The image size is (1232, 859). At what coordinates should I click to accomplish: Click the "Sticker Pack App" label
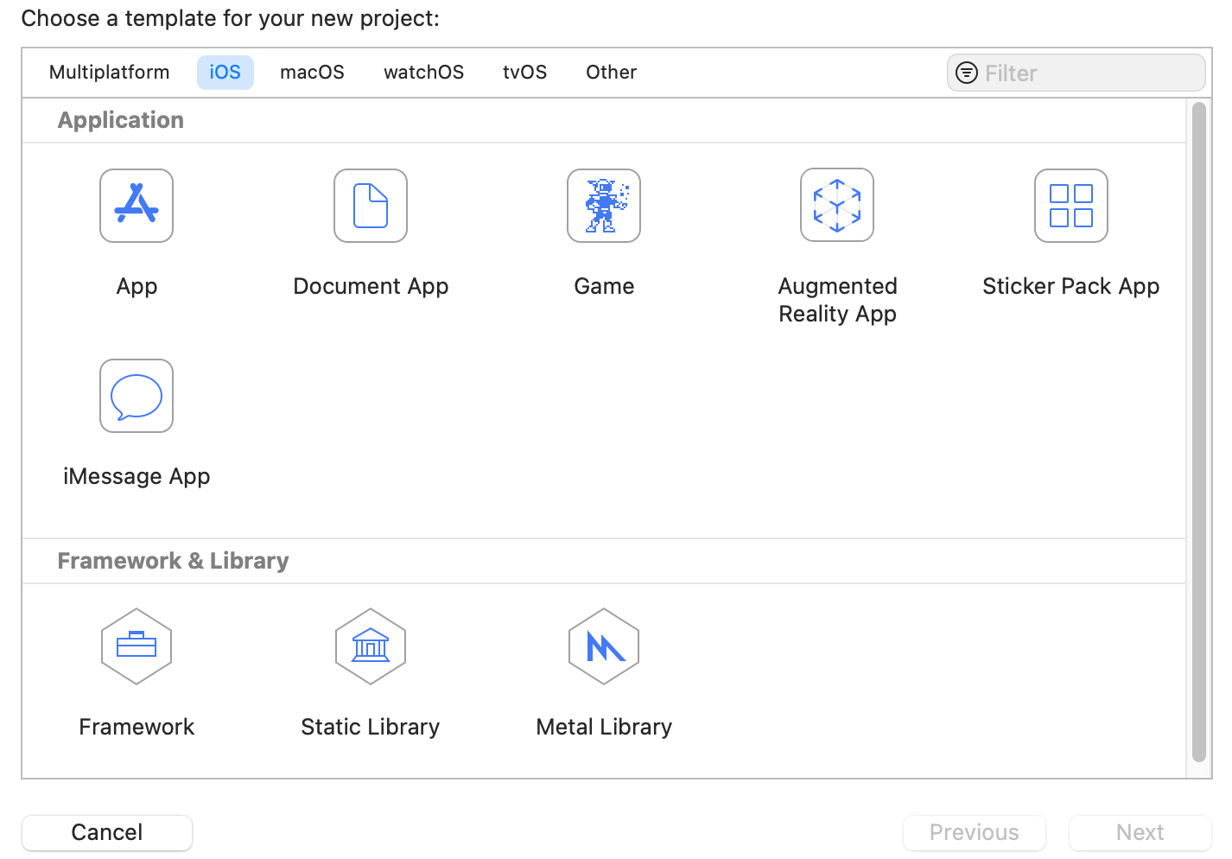coord(1071,286)
